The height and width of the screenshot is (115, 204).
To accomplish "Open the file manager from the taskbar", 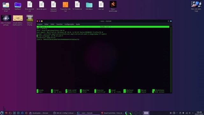I will coord(10,113).
